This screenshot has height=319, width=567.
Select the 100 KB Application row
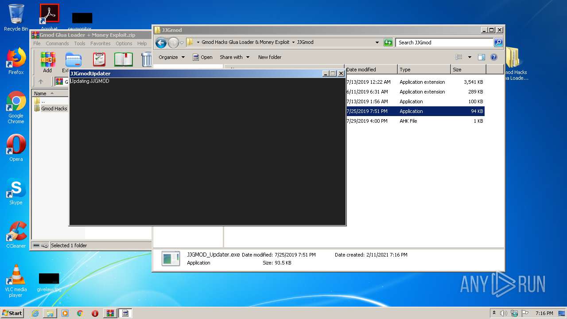[x=415, y=101]
